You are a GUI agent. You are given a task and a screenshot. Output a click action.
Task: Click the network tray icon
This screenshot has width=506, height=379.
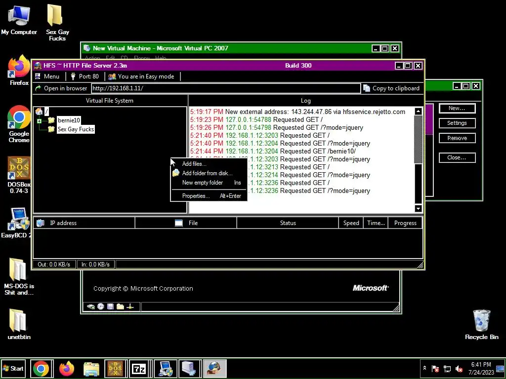click(447, 369)
